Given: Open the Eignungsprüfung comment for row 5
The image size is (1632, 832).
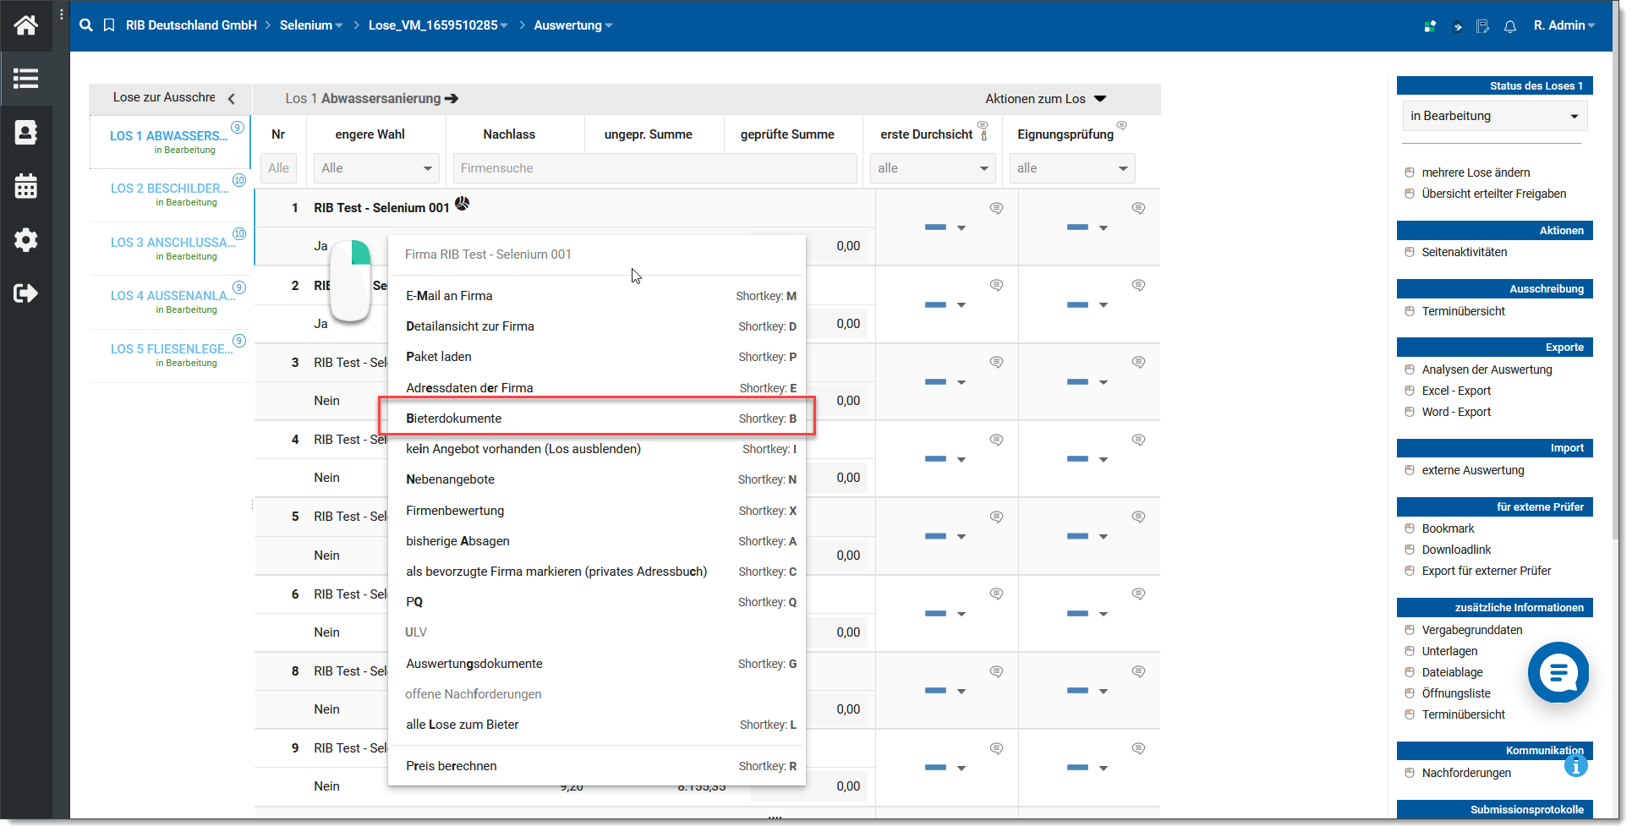Looking at the screenshot, I should (x=1139, y=517).
